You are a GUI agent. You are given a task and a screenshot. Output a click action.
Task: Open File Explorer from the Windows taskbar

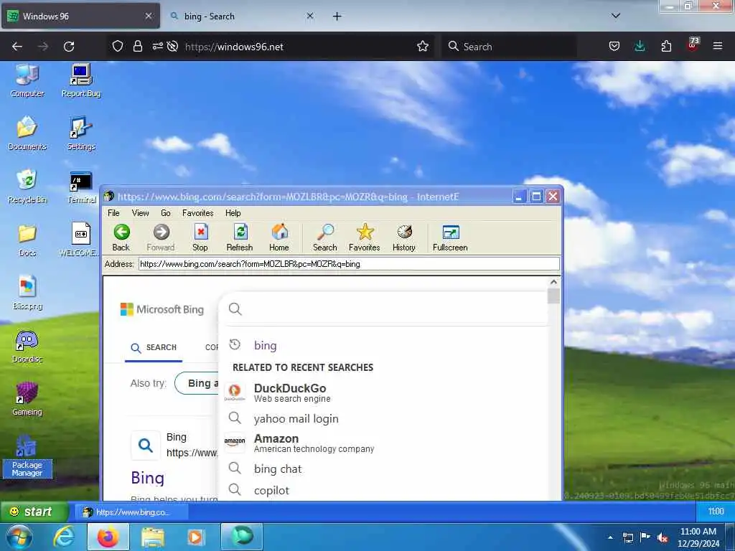click(153, 537)
